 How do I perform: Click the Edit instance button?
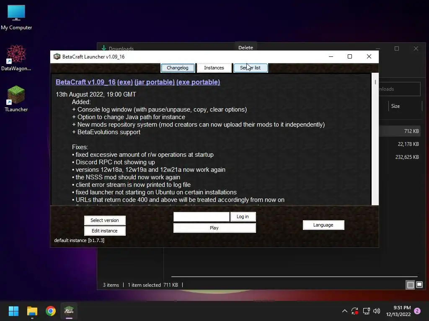tap(105, 231)
